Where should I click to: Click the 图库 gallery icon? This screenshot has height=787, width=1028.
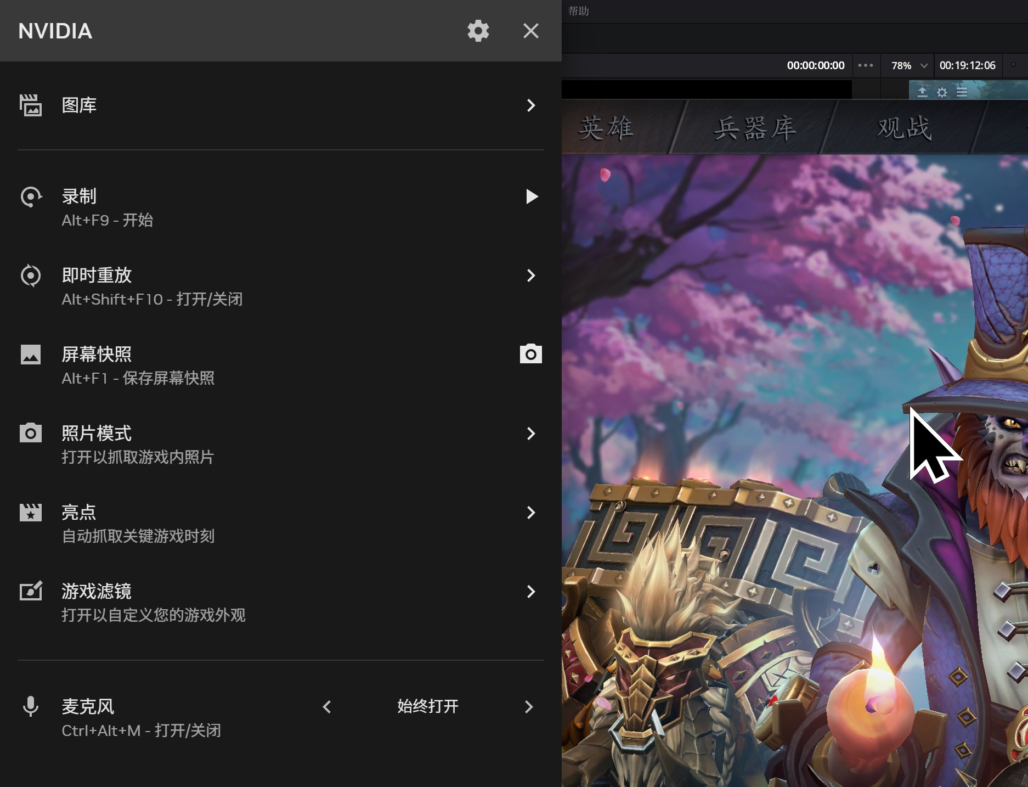(31, 105)
